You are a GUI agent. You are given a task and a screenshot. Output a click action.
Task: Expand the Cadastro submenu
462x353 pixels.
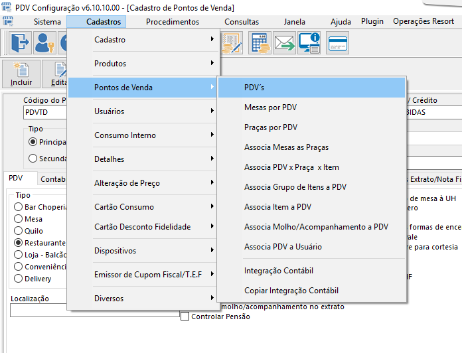(x=144, y=40)
